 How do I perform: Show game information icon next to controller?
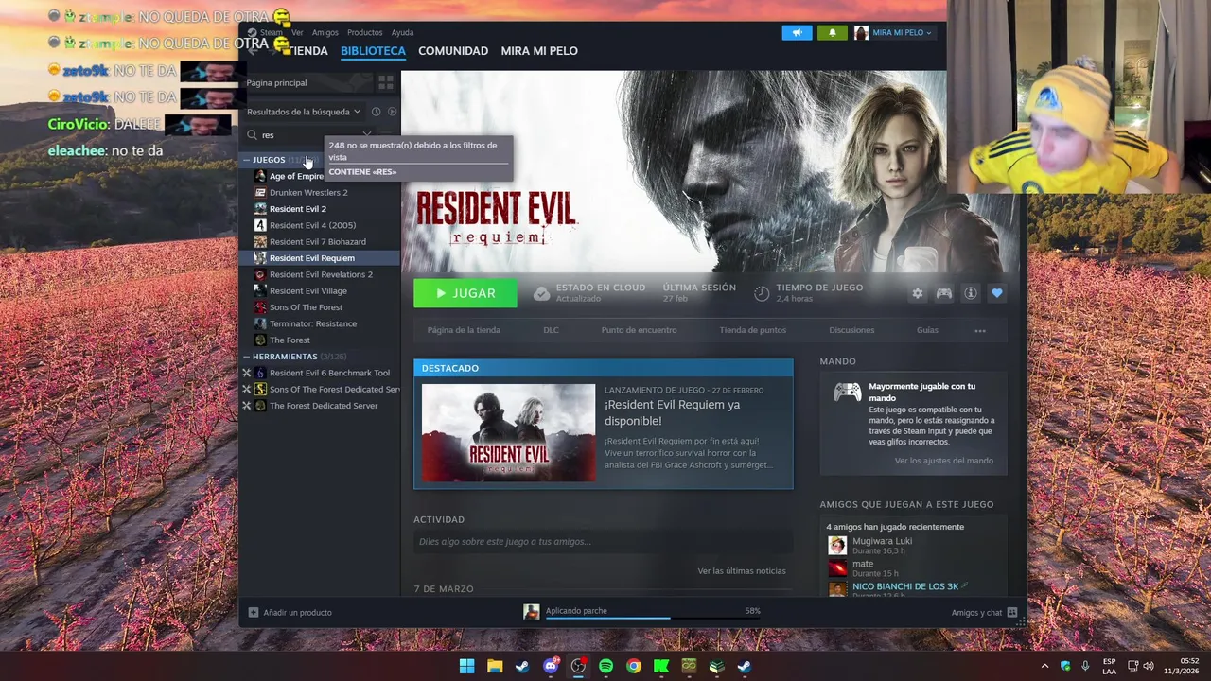(x=970, y=293)
